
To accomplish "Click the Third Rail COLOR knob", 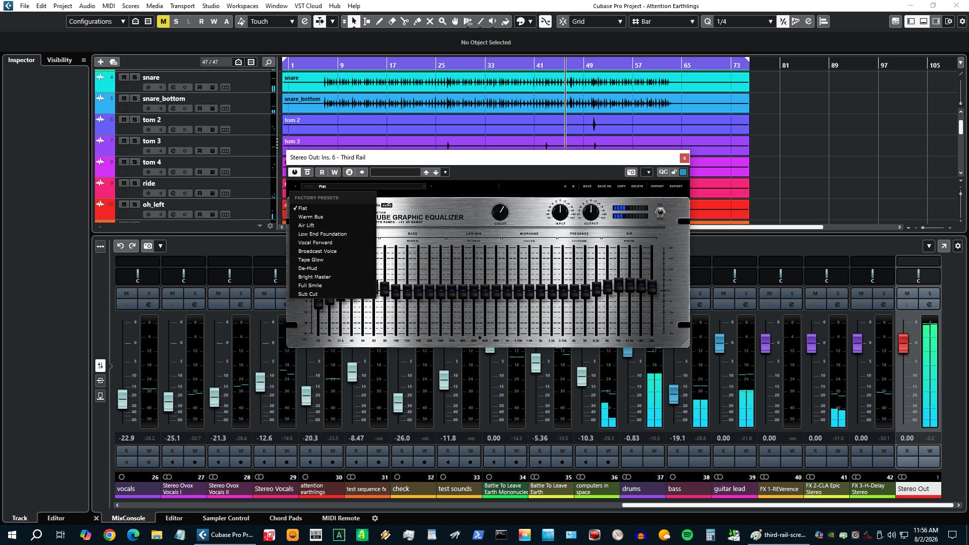I will point(500,212).
